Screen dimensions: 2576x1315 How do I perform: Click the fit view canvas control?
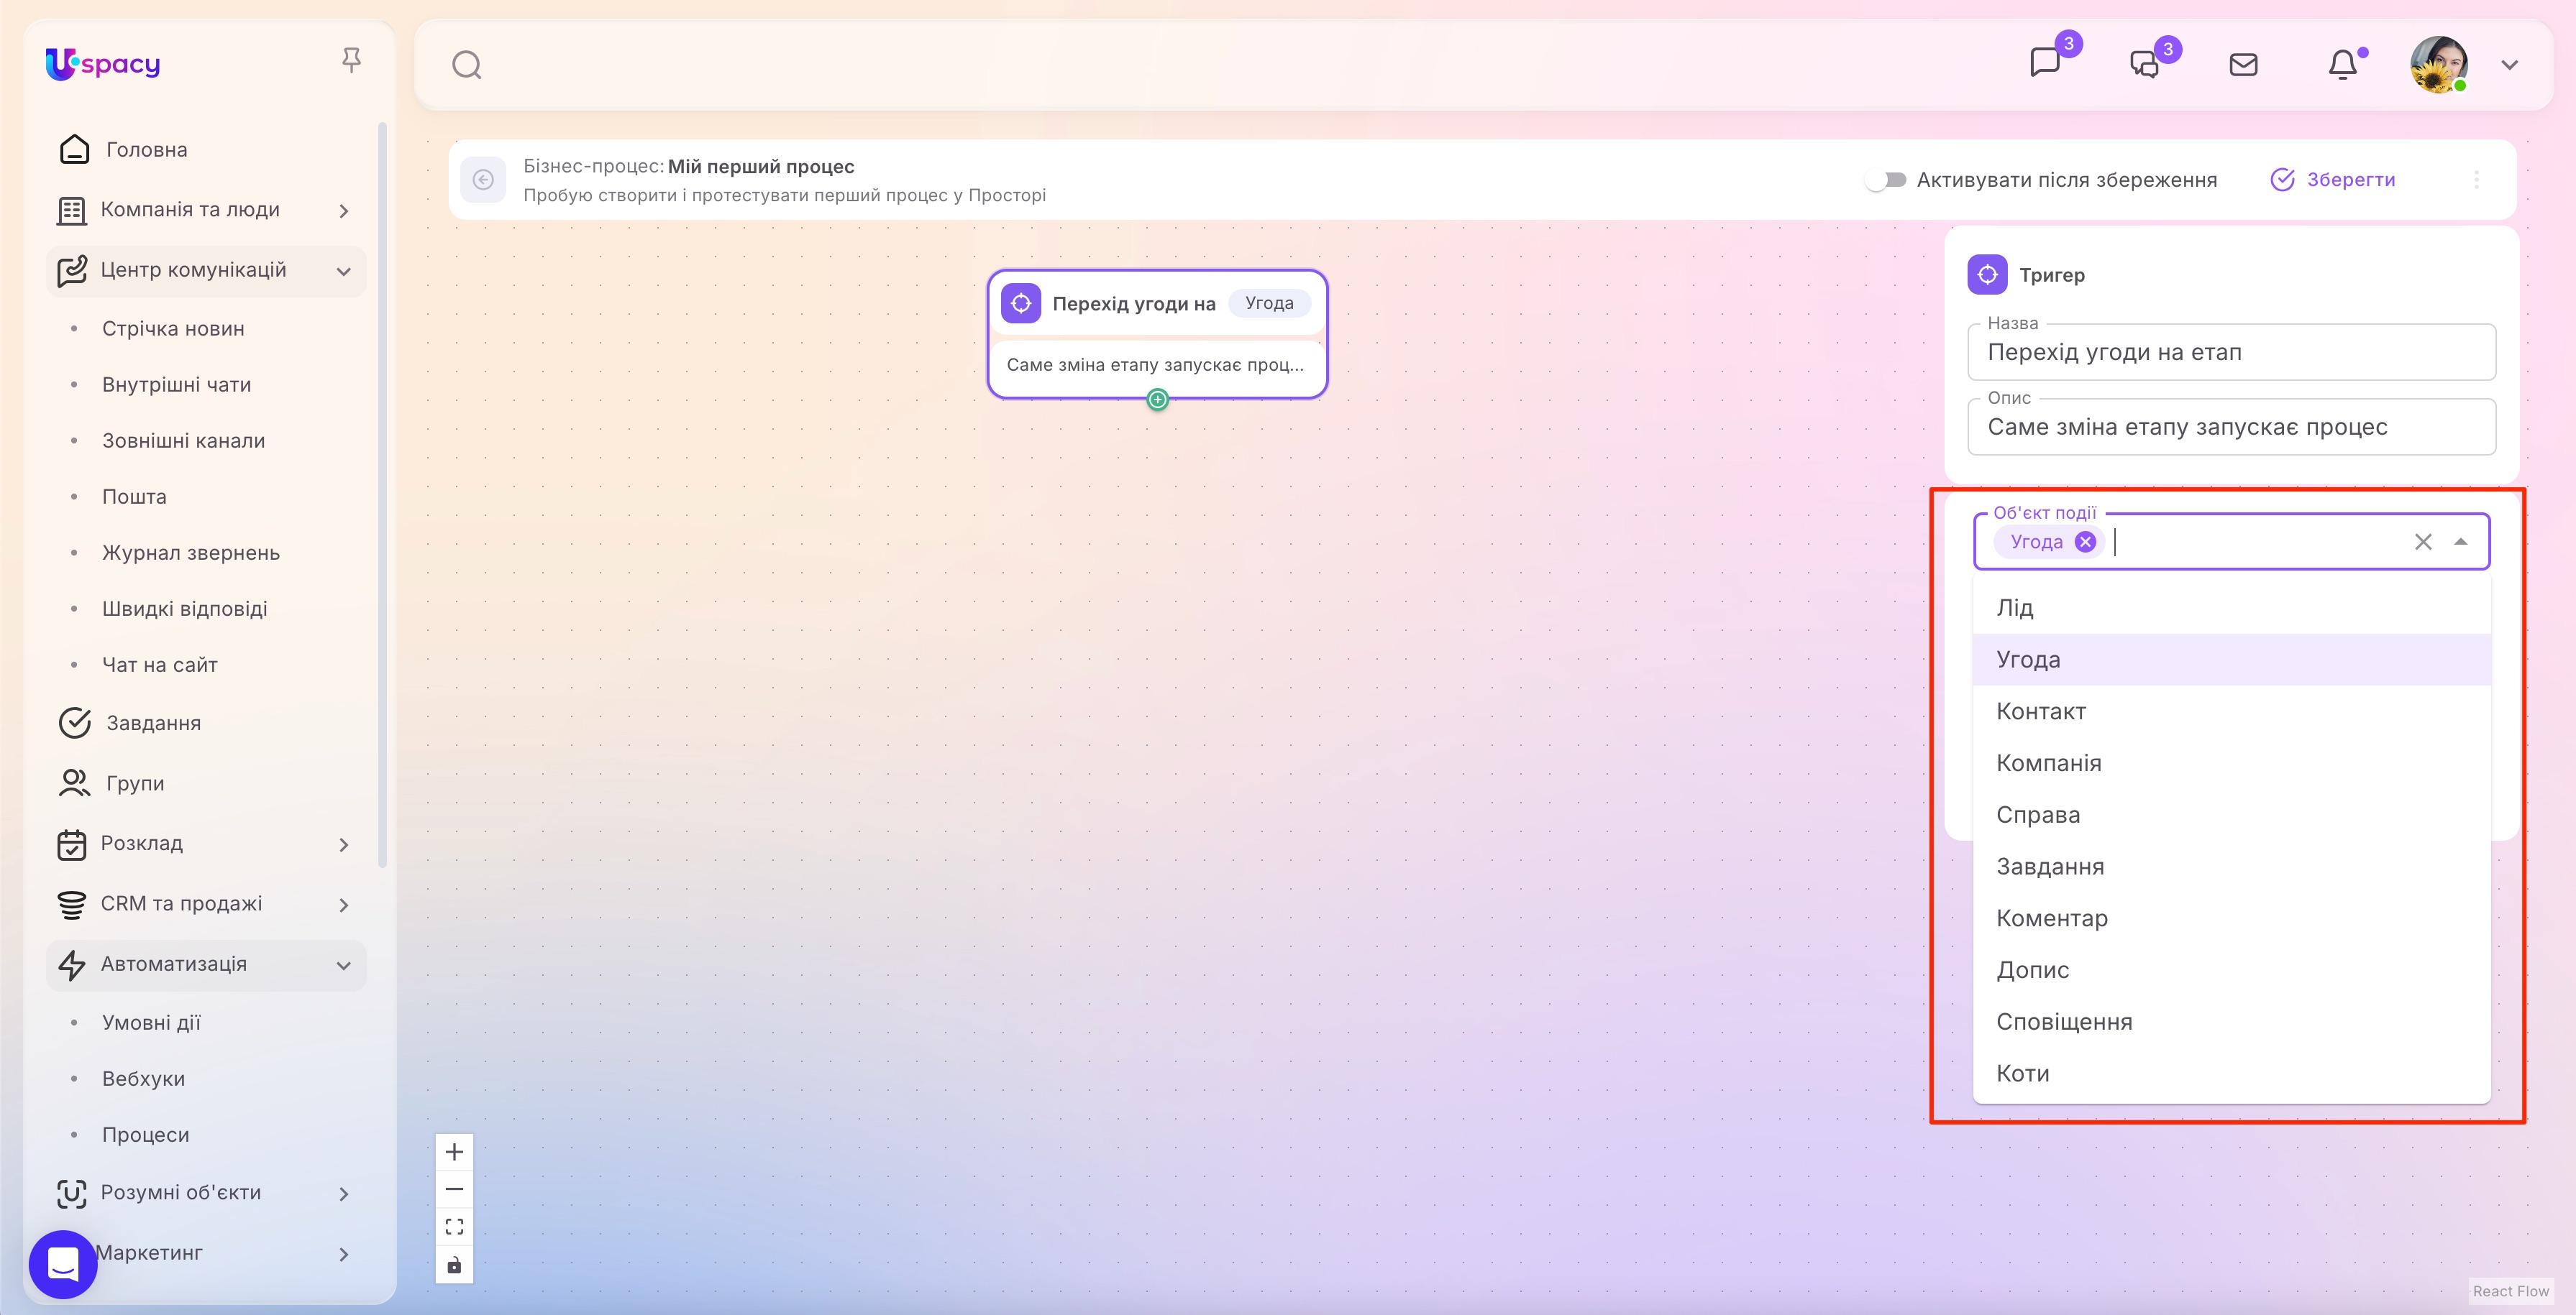tap(454, 1226)
